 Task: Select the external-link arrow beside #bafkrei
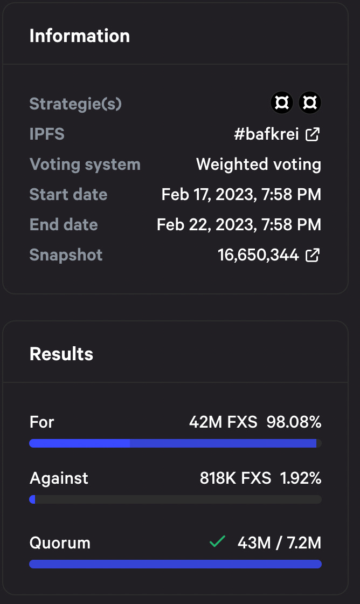coord(313,135)
